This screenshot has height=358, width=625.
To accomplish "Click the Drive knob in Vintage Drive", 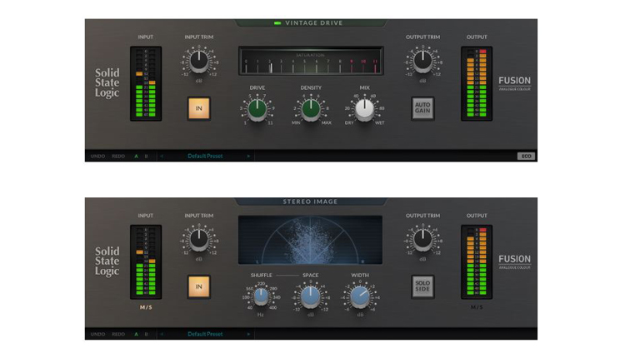I will coord(257,108).
